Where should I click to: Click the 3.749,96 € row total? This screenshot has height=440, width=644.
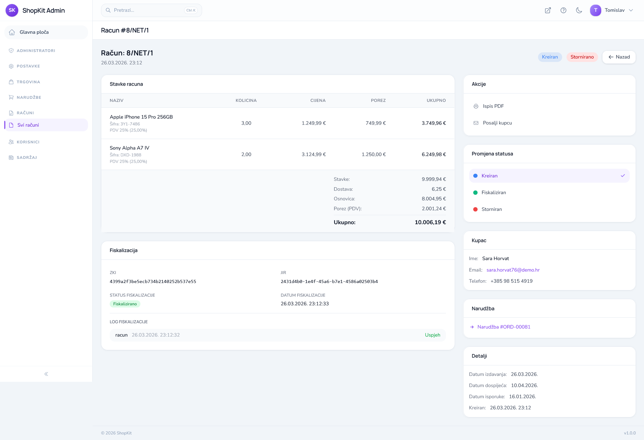click(x=434, y=123)
